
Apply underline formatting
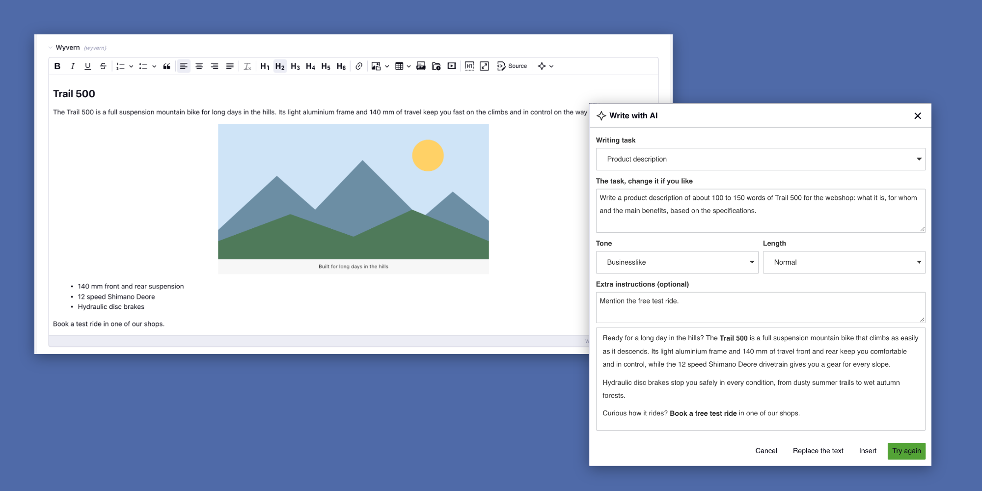pyautogui.click(x=88, y=66)
